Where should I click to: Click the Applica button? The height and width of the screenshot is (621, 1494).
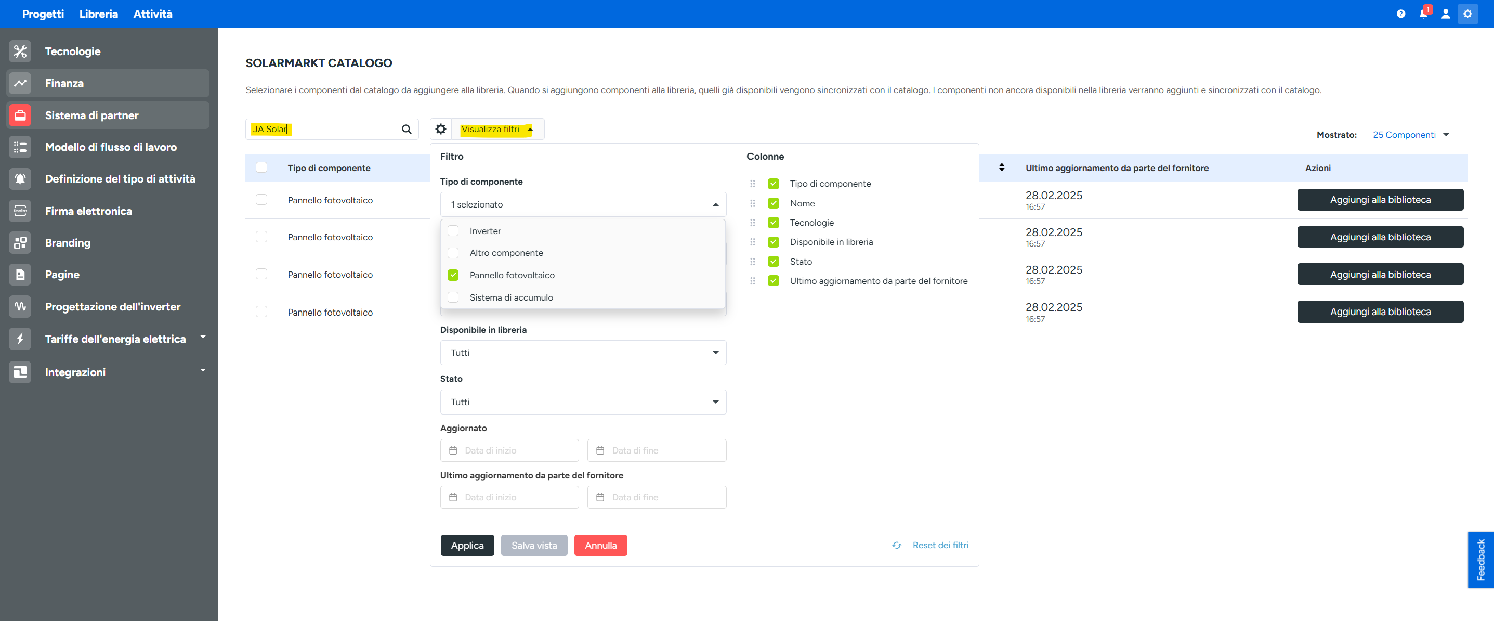[x=467, y=545]
